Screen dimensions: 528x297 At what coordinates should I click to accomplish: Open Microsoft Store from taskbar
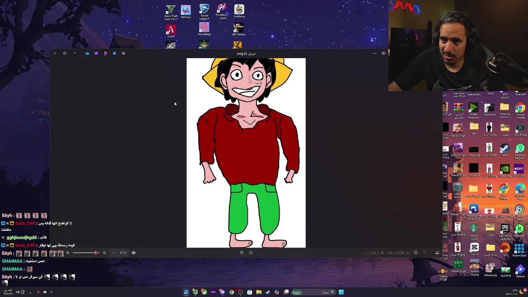coord(250,292)
